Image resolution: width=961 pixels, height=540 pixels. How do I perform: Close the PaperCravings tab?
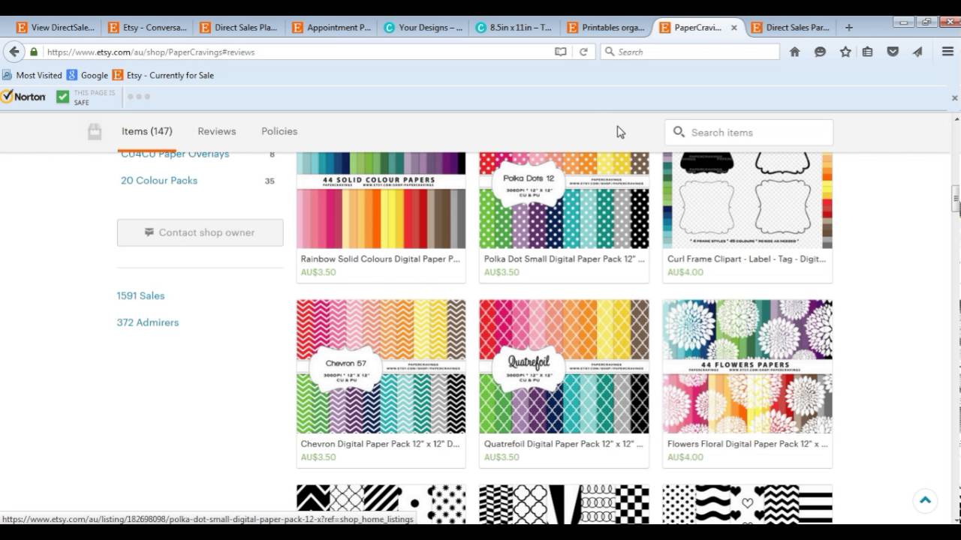(x=734, y=28)
